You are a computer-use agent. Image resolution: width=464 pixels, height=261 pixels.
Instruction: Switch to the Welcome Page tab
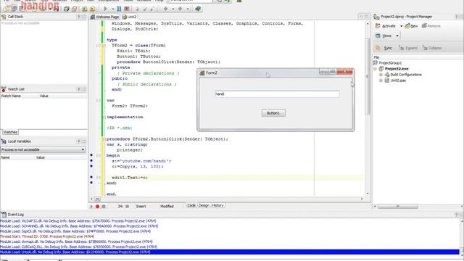point(104,17)
